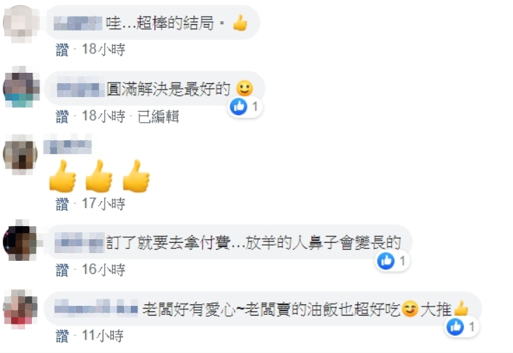Like the 老闆好有愛心 comment
Image resolution: width=513 pixels, height=353 pixels.
coord(62,336)
